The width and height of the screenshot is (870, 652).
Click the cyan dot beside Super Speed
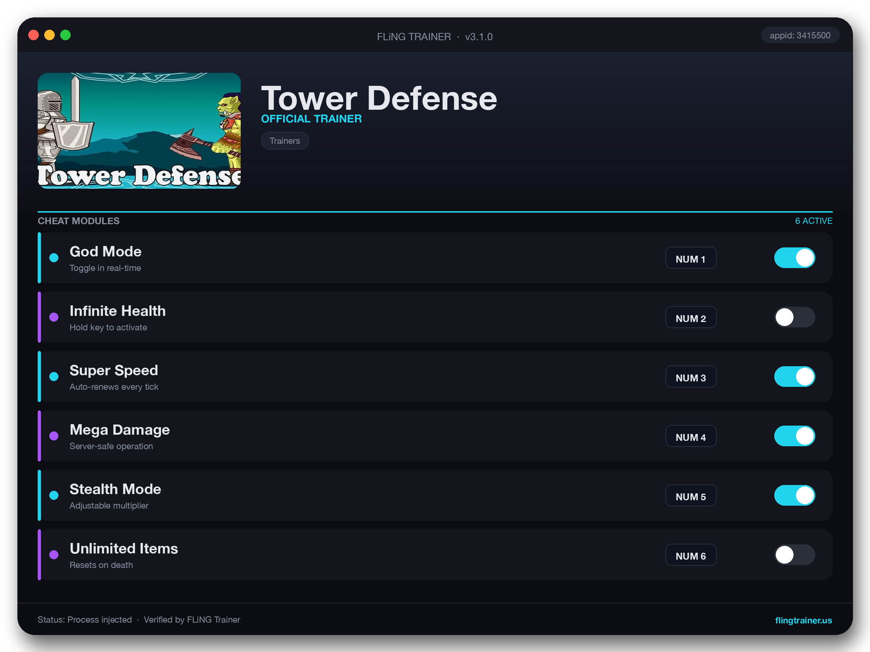(x=54, y=376)
